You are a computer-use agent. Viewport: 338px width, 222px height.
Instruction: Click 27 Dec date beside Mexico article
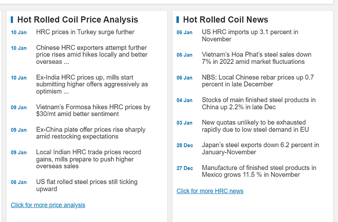[x=185, y=168]
